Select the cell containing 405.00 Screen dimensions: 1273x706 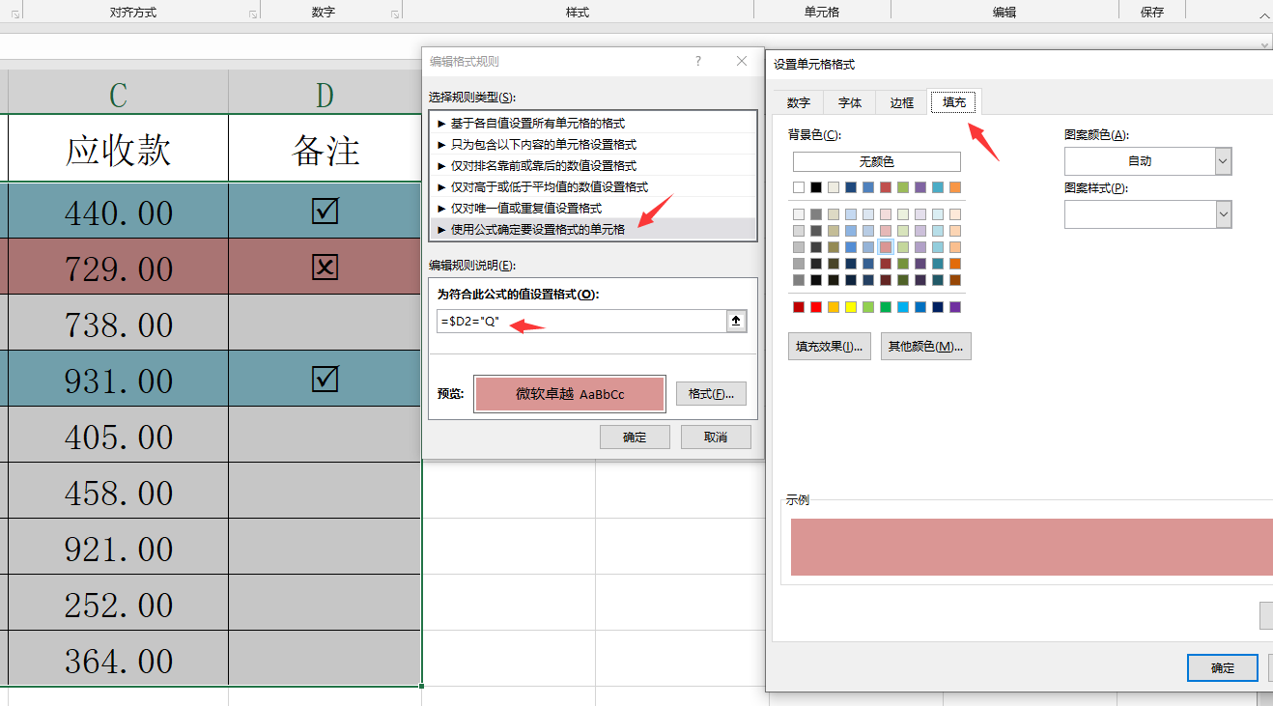point(119,436)
